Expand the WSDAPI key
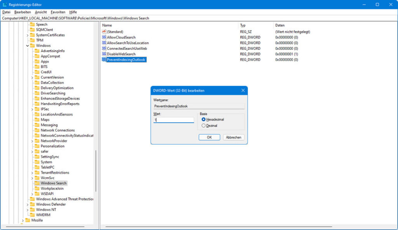The width and height of the screenshot is (398, 230). [x=32, y=194]
